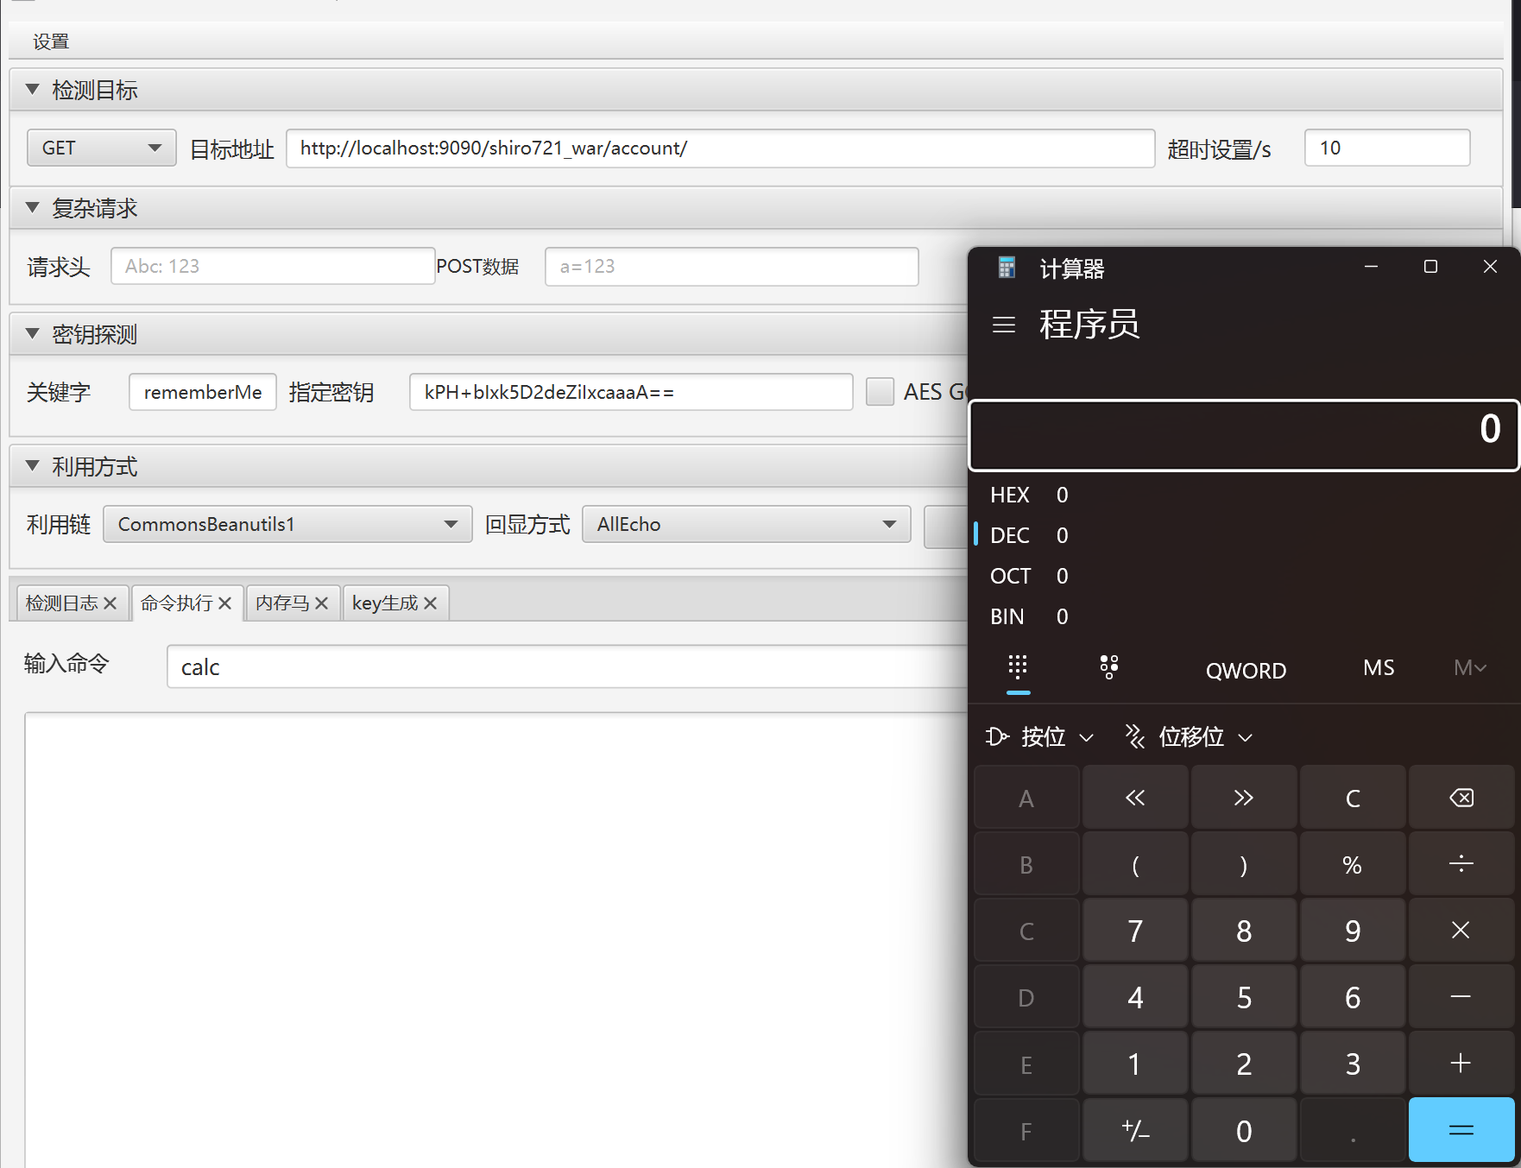Click the backspace key in calculator

click(x=1461, y=798)
